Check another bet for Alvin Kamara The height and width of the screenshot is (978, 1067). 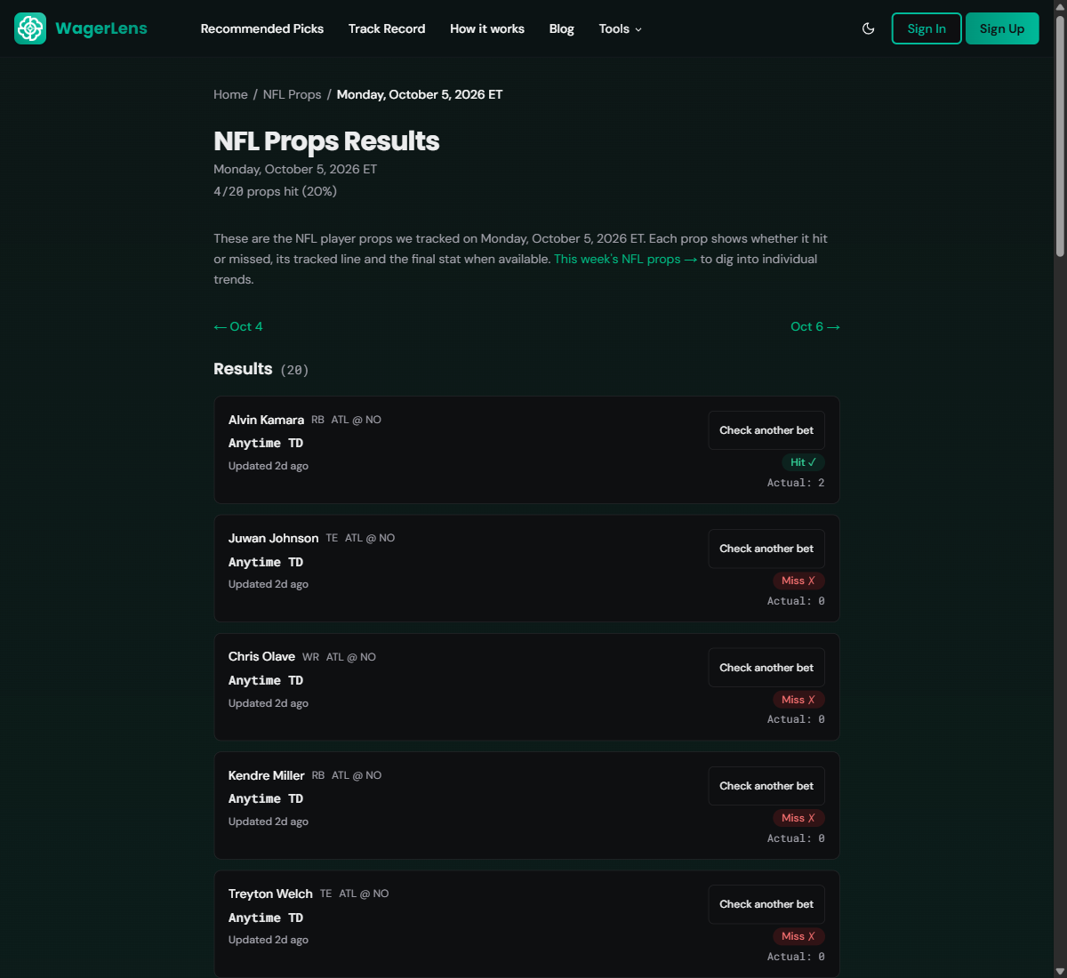click(766, 430)
